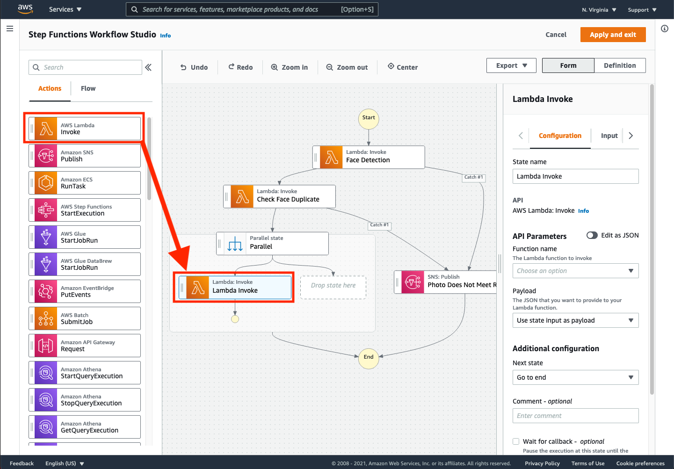Click the AWS logo

(x=25, y=9)
